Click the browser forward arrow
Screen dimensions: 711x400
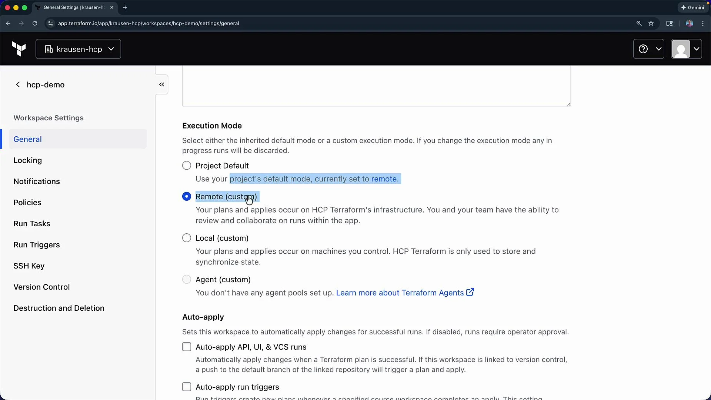pos(21,23)
